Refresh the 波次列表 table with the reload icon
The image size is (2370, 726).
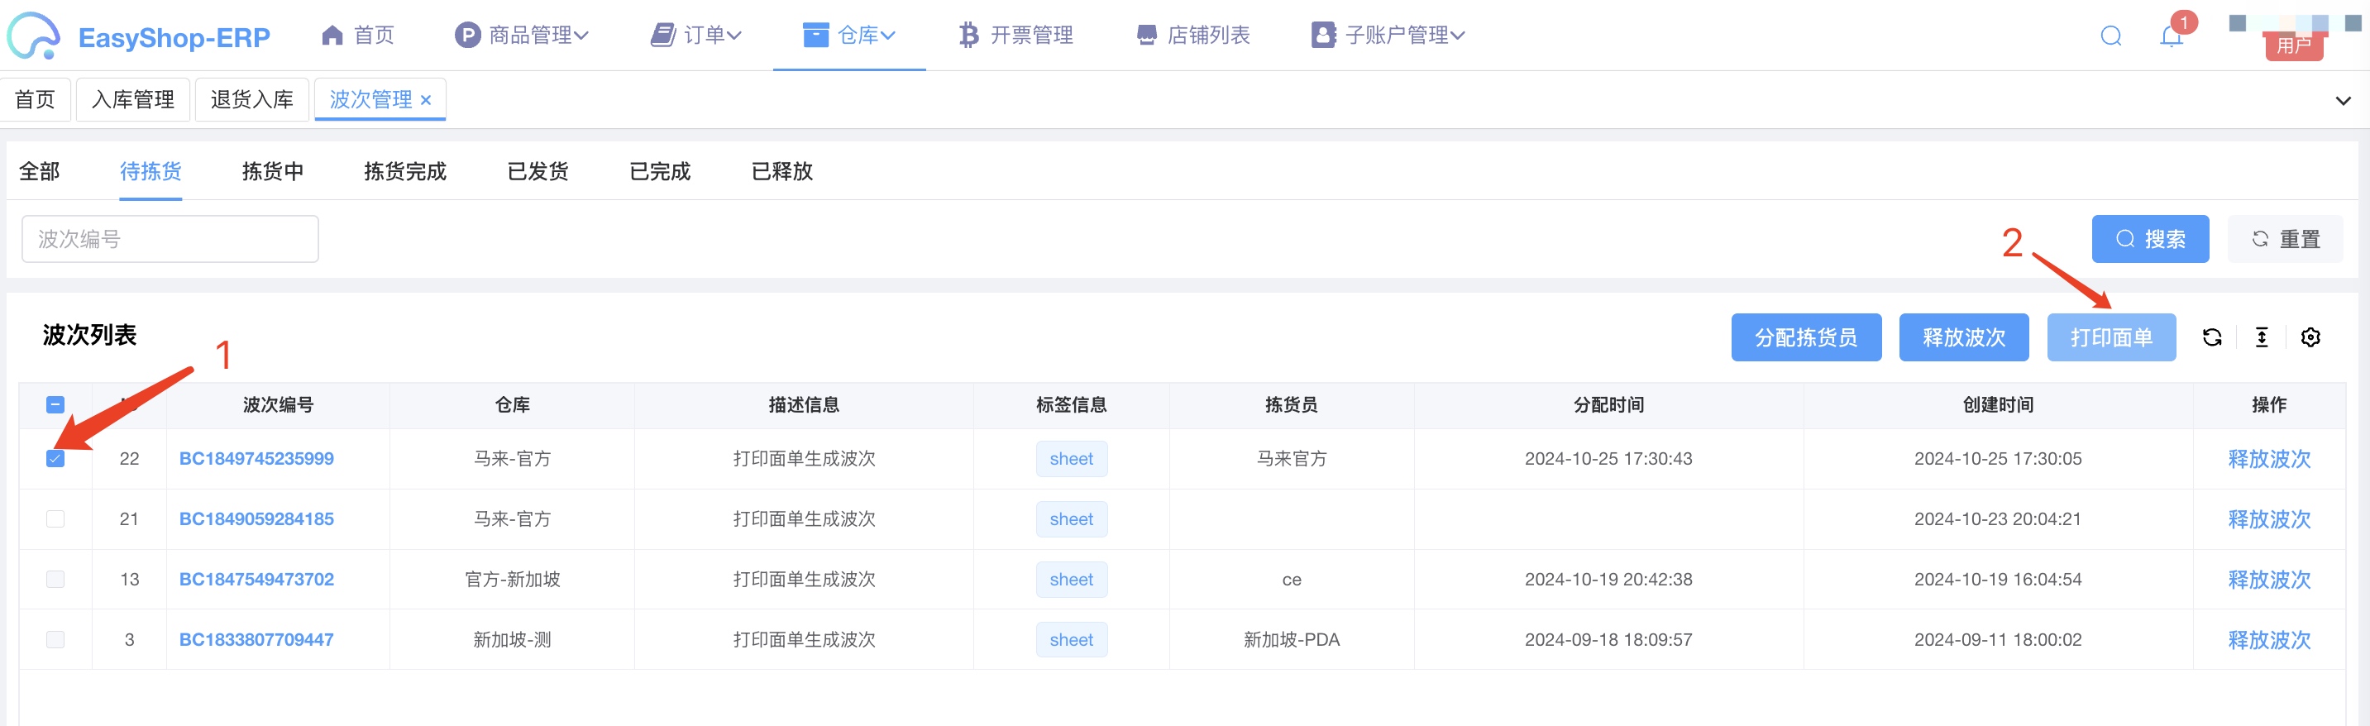[x=2212, y=337]
